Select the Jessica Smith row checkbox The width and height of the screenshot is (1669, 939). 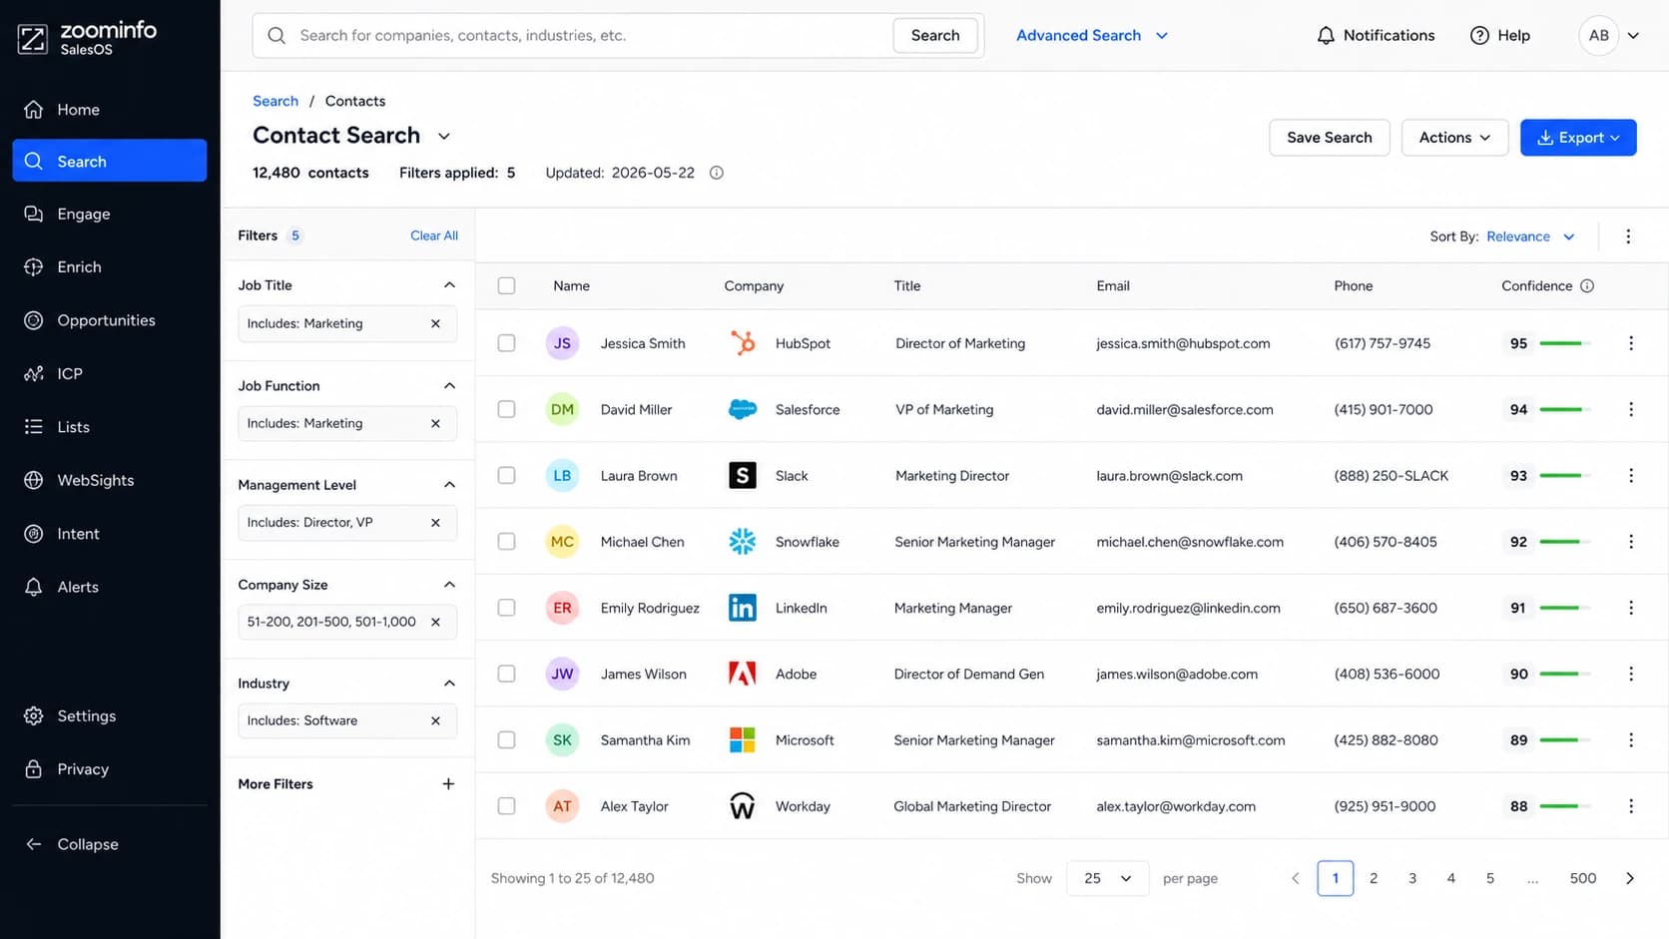[507, 343]
